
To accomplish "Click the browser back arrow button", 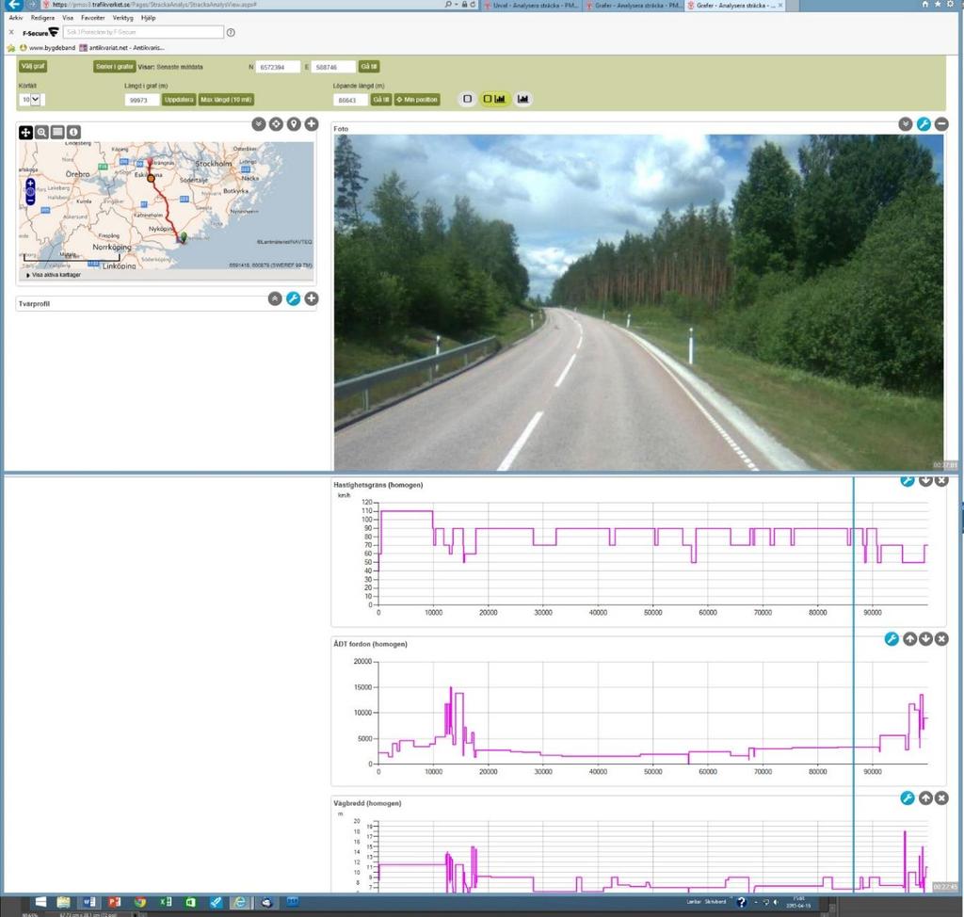I will click(13, 5).
